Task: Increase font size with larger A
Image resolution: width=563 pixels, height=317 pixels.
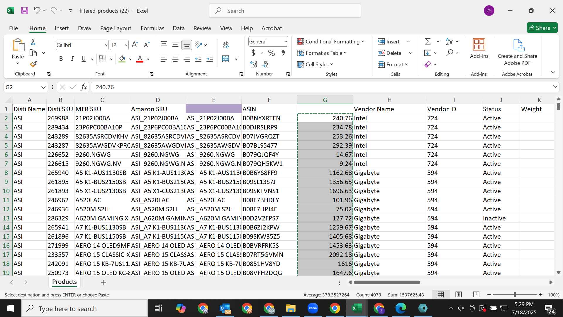Action: click(135, 45)
